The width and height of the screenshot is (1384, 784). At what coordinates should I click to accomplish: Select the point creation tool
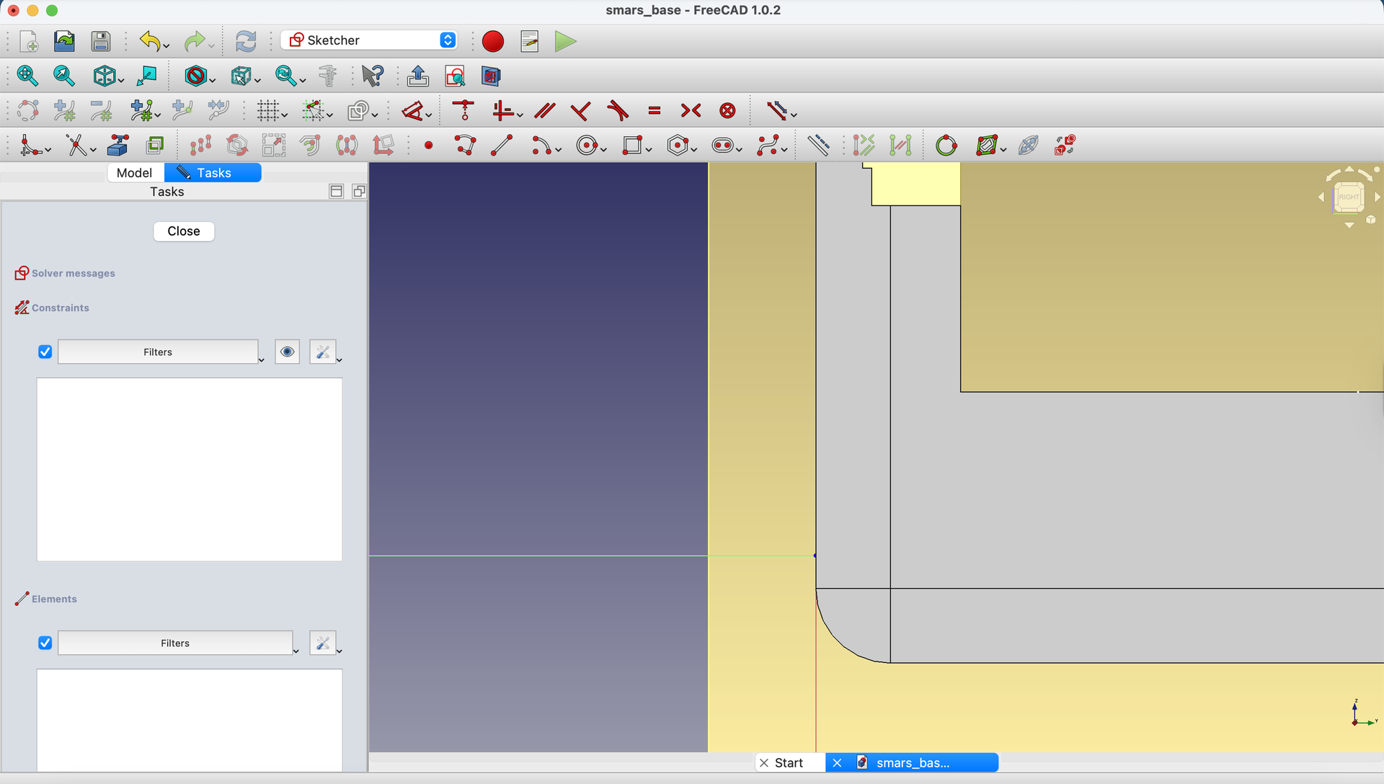429,146
